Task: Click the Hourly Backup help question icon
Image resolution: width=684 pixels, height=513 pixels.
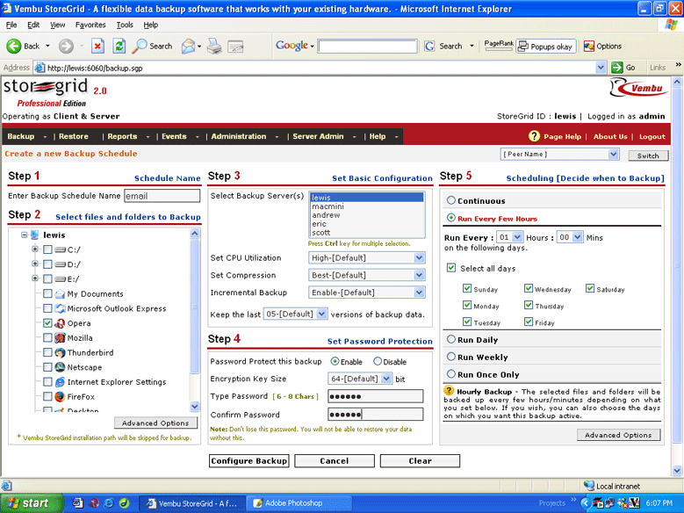Action: coord(449,390)
